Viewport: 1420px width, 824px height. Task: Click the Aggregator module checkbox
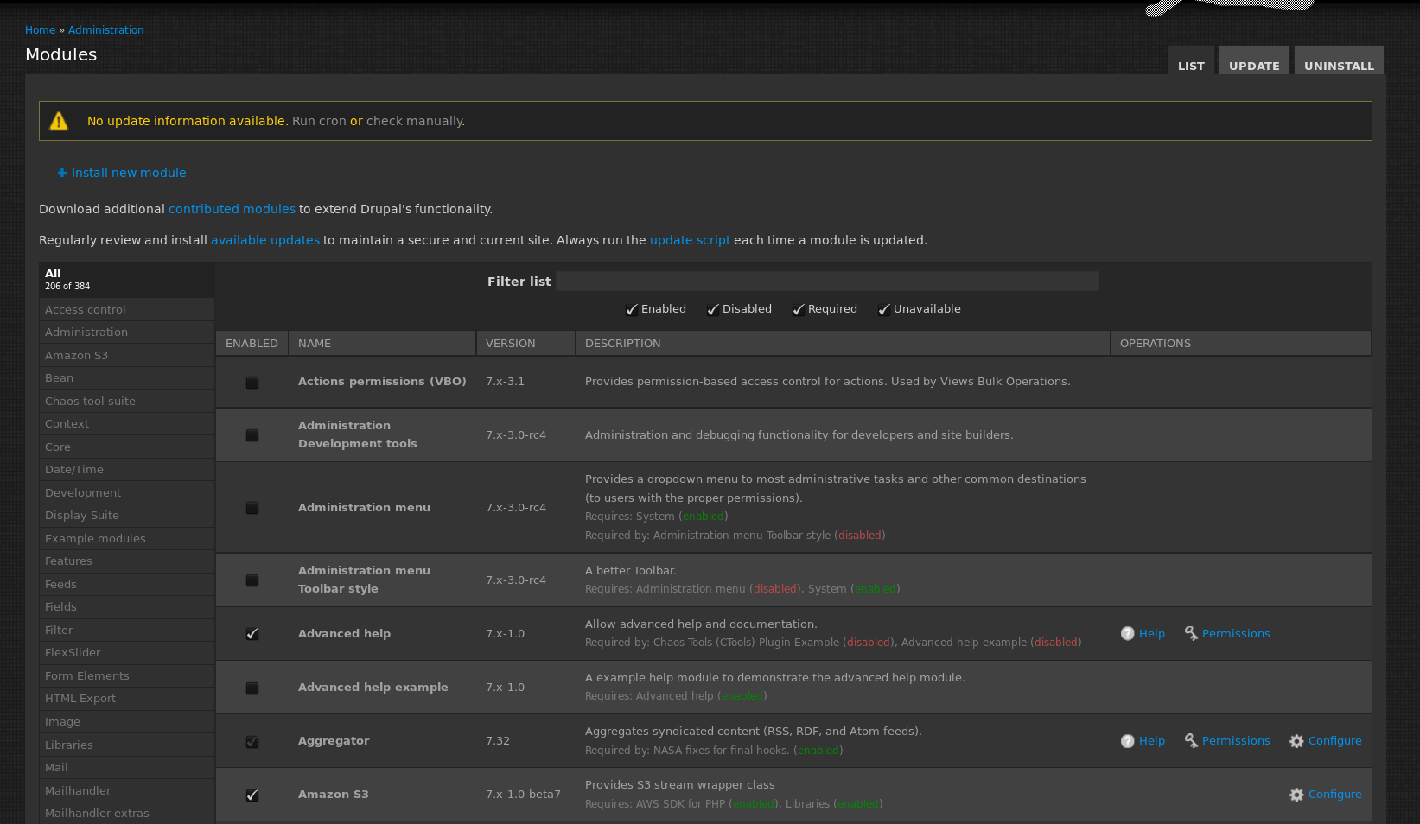tap(252, 741)
